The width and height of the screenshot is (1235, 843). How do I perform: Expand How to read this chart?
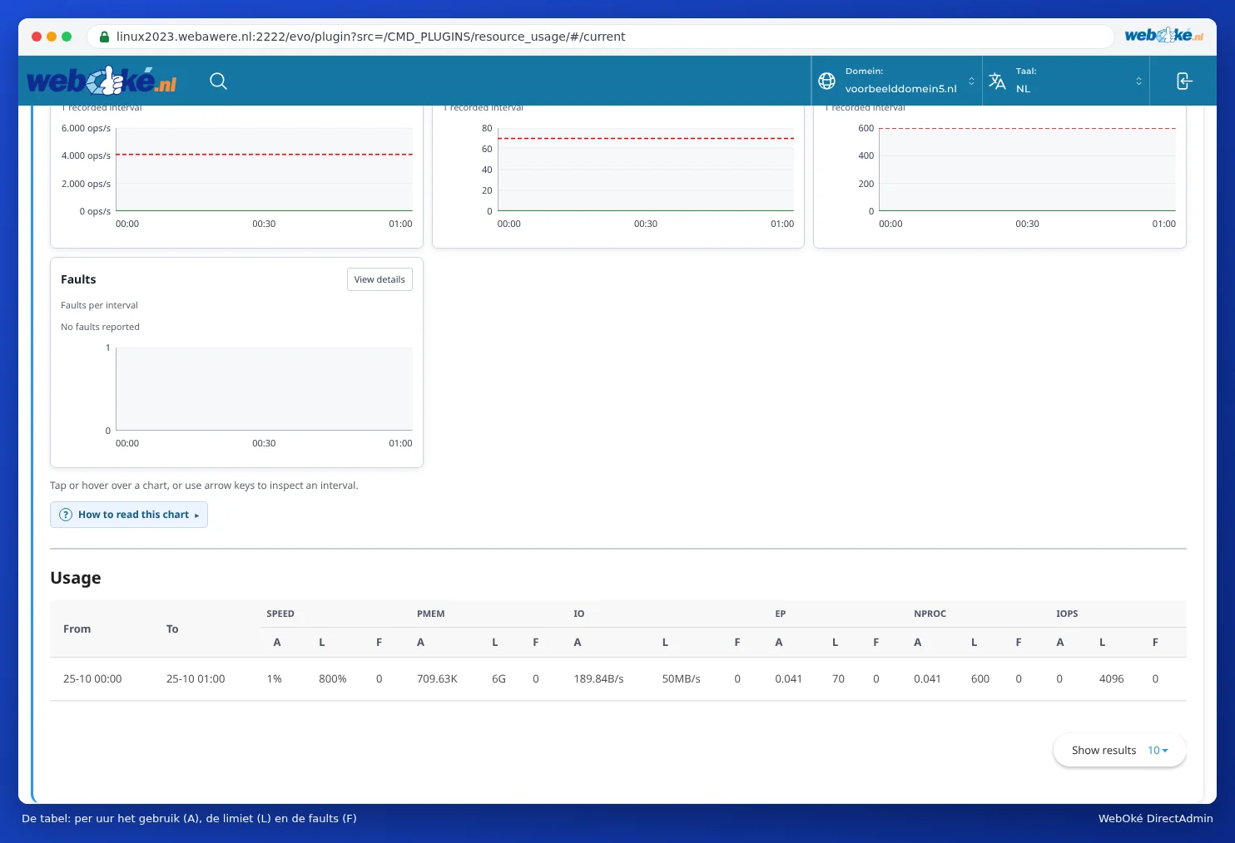click(129, 515)
